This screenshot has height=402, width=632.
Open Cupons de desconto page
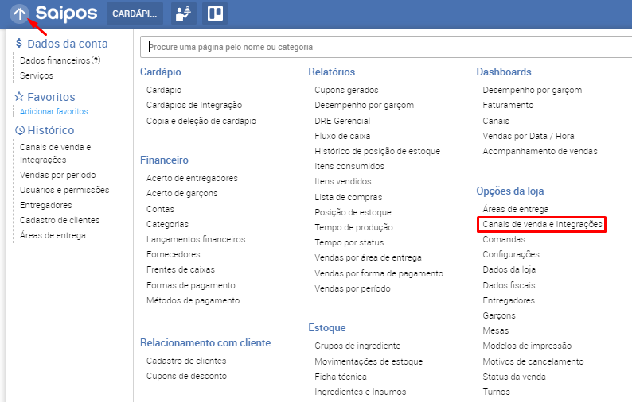click(186, 376)
